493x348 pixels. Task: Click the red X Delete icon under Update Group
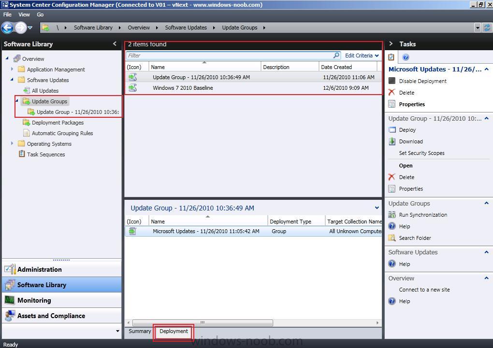[392, 177]
